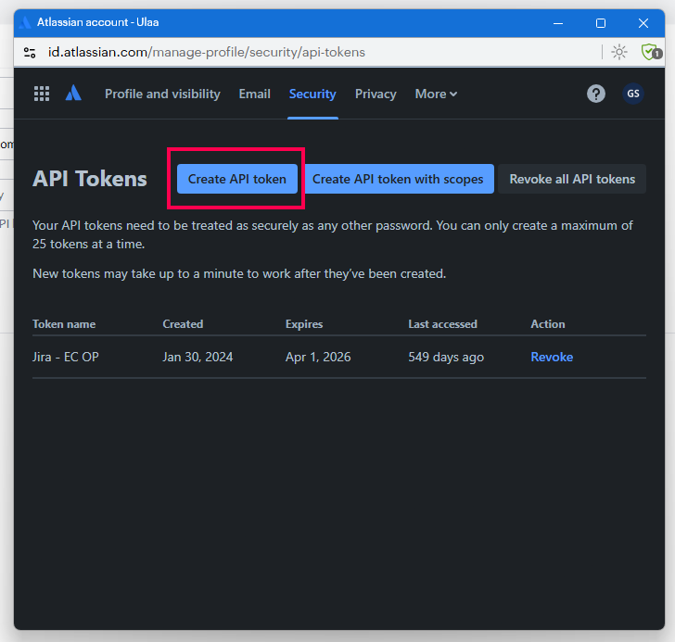Open the help question mark icon
The width and height of the screenshot is (675, 642).
coord(596,94)
